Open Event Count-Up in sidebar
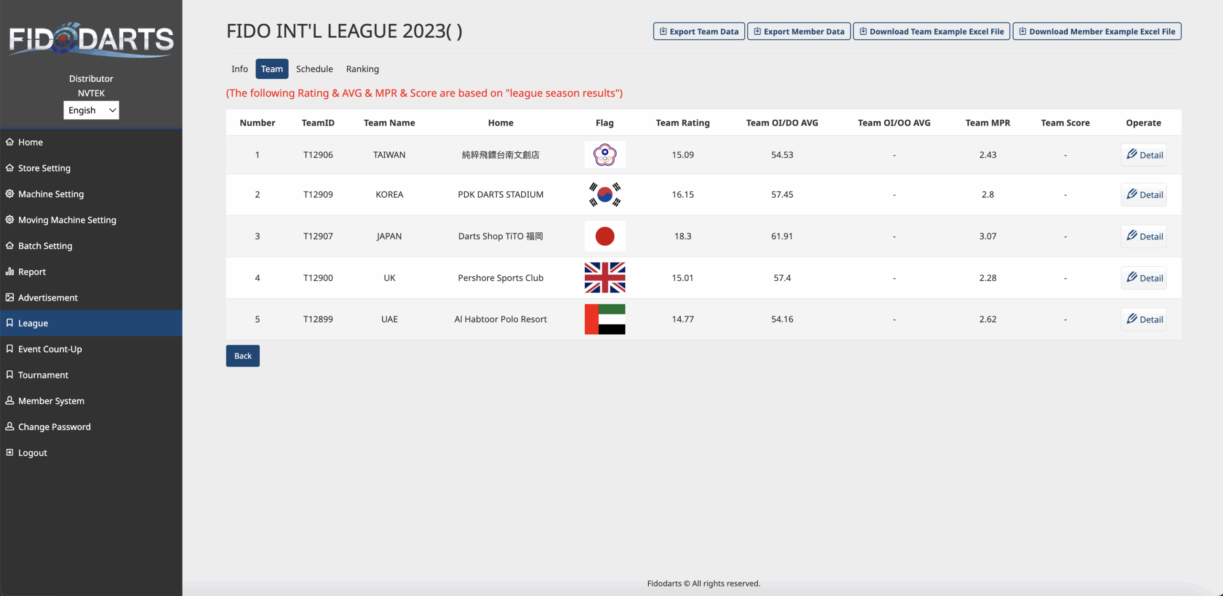1223x596 pixels. [x=50, y=349]
